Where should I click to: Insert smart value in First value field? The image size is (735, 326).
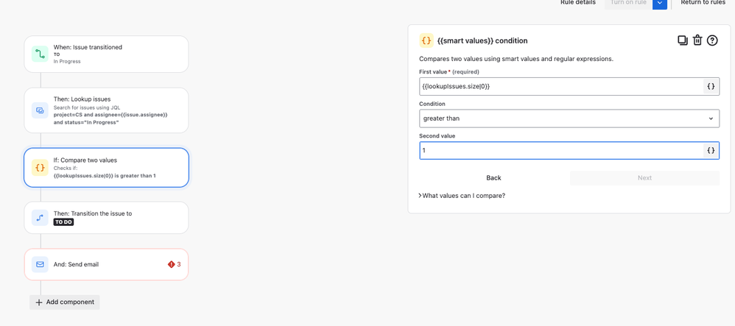(711, 86)
